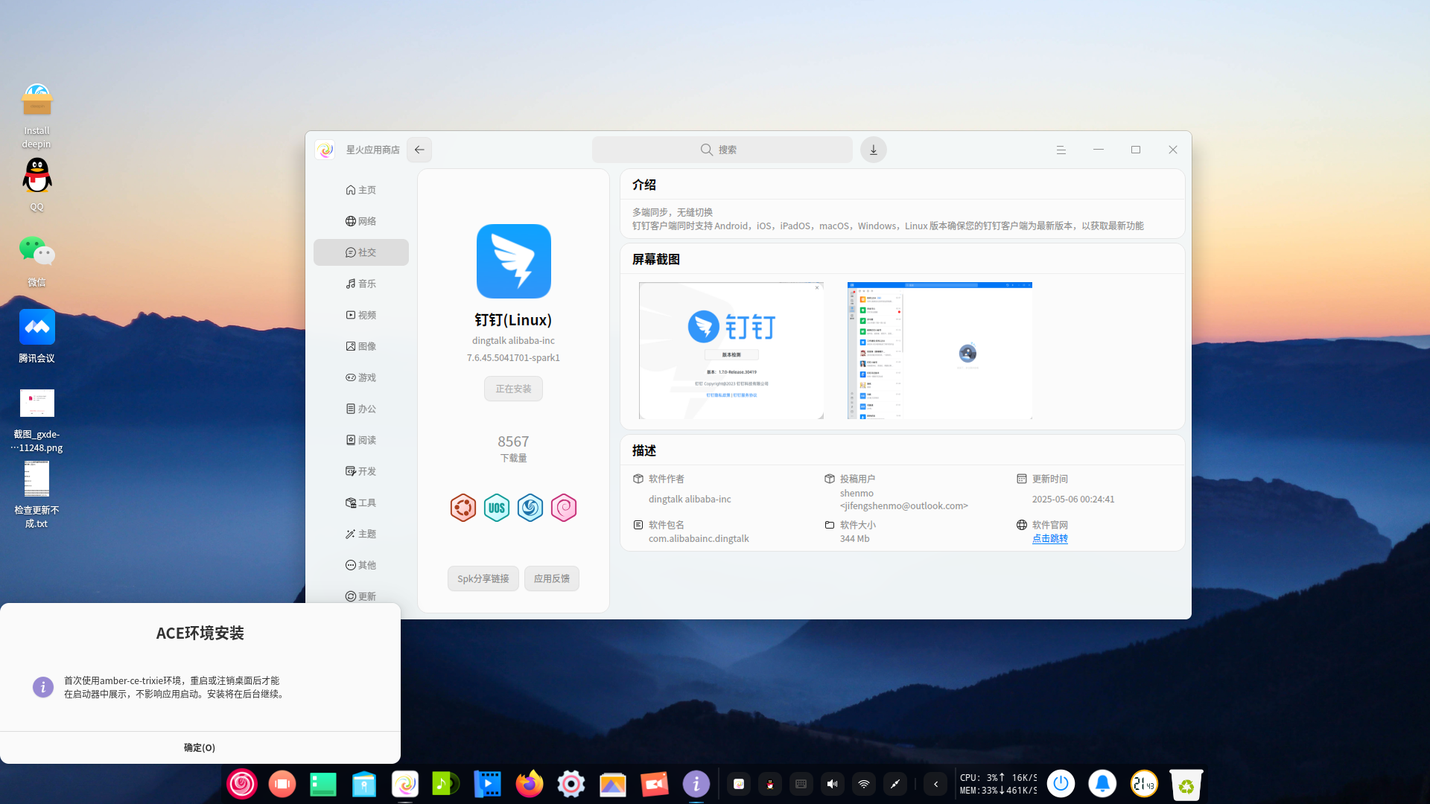Image resolution: width=1430 pixels, height=804 pixels.
Task: Click the UOS support badge icon
Action: click(497, 508)
